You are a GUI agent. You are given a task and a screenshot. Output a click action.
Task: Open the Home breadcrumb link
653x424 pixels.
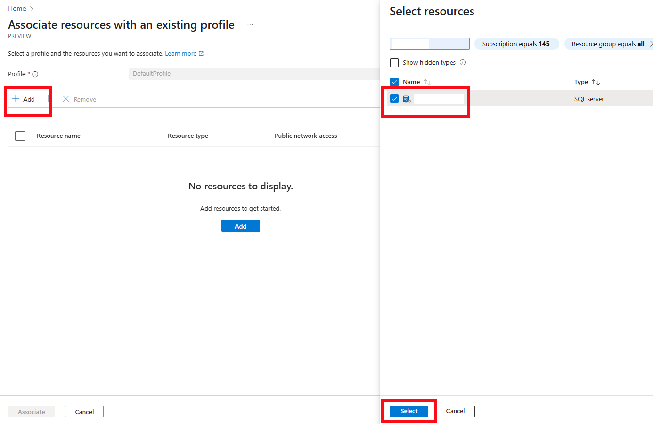click(x=17, y=8)
